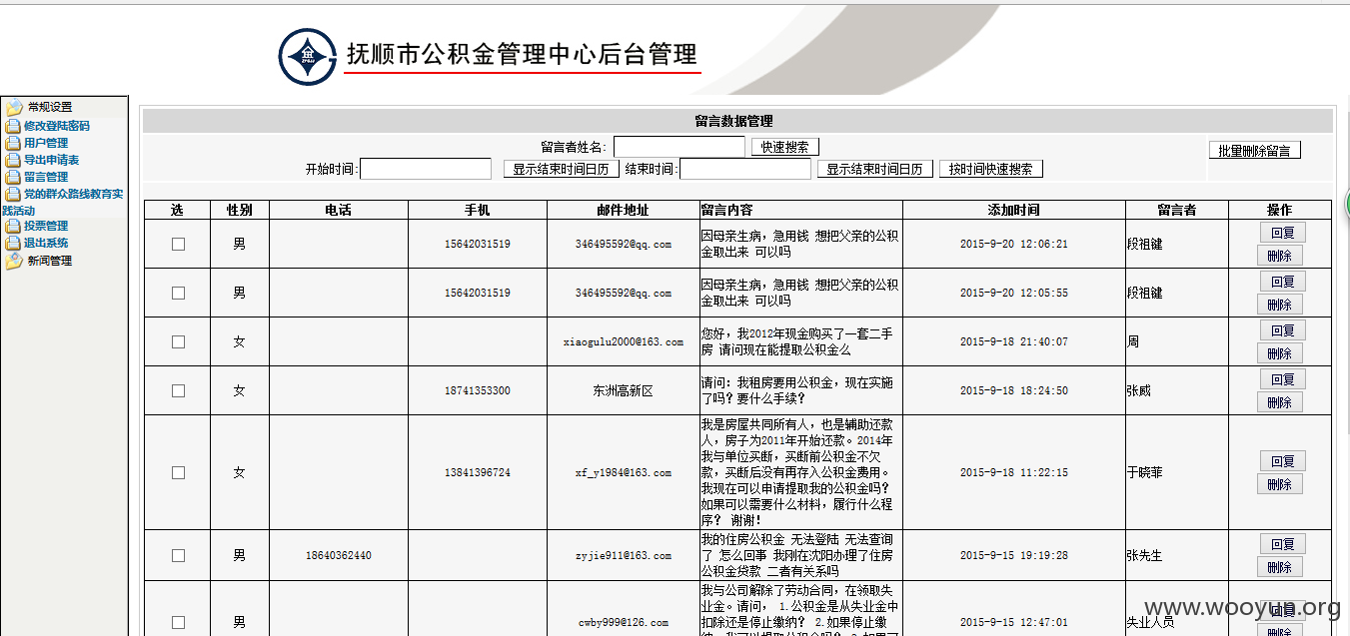
Task: Click 删除 for 周's message
Action: coord(1280,353)
